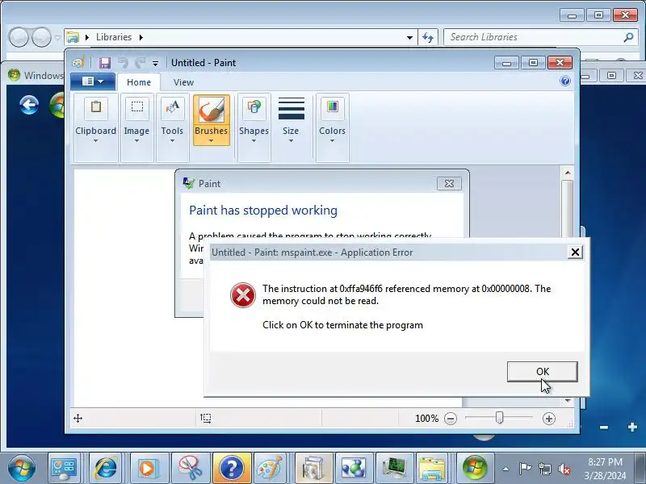Click the clock showing 8:27 PM

coord(605,469)
